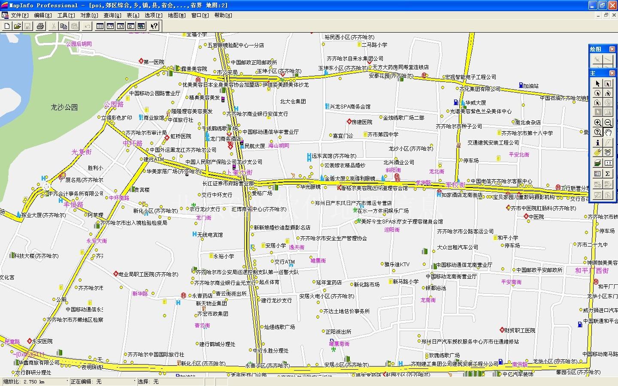This screenshot has height=386, width=618.
Task: Open the 窗口 menu
Action: click(200, 15)
